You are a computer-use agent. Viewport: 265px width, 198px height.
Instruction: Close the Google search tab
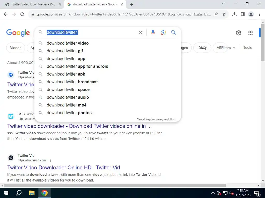coord(122,5)
